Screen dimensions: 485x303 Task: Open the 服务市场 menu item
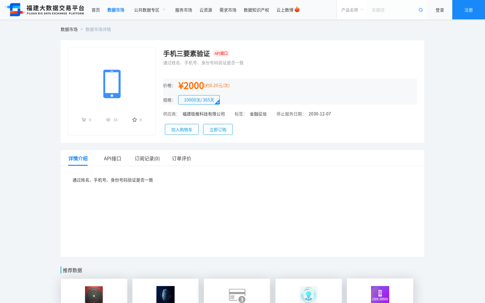pyautogui.click(x=184, y=10)
